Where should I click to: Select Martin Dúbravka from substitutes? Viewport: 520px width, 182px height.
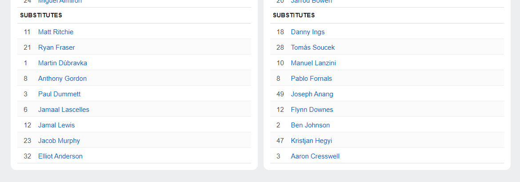click(62, 63)
